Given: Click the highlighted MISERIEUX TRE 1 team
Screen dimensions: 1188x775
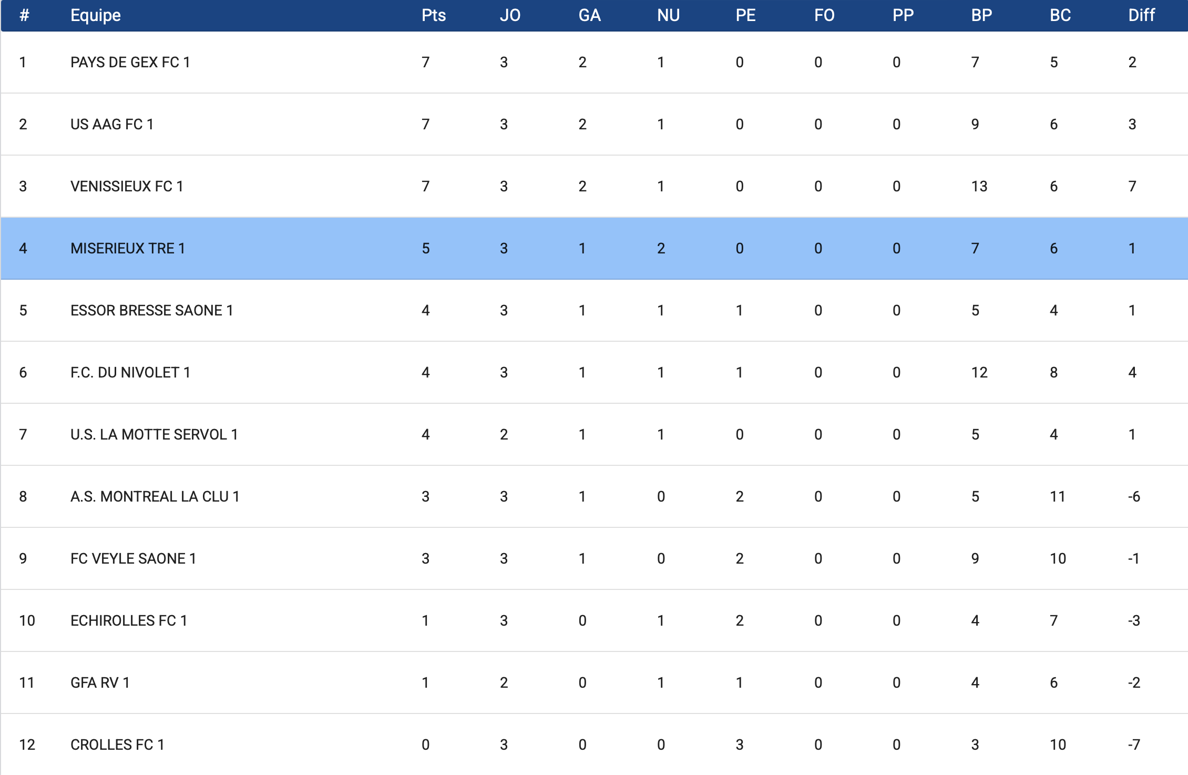Looking at the screenshot, I should click(128, 249).
